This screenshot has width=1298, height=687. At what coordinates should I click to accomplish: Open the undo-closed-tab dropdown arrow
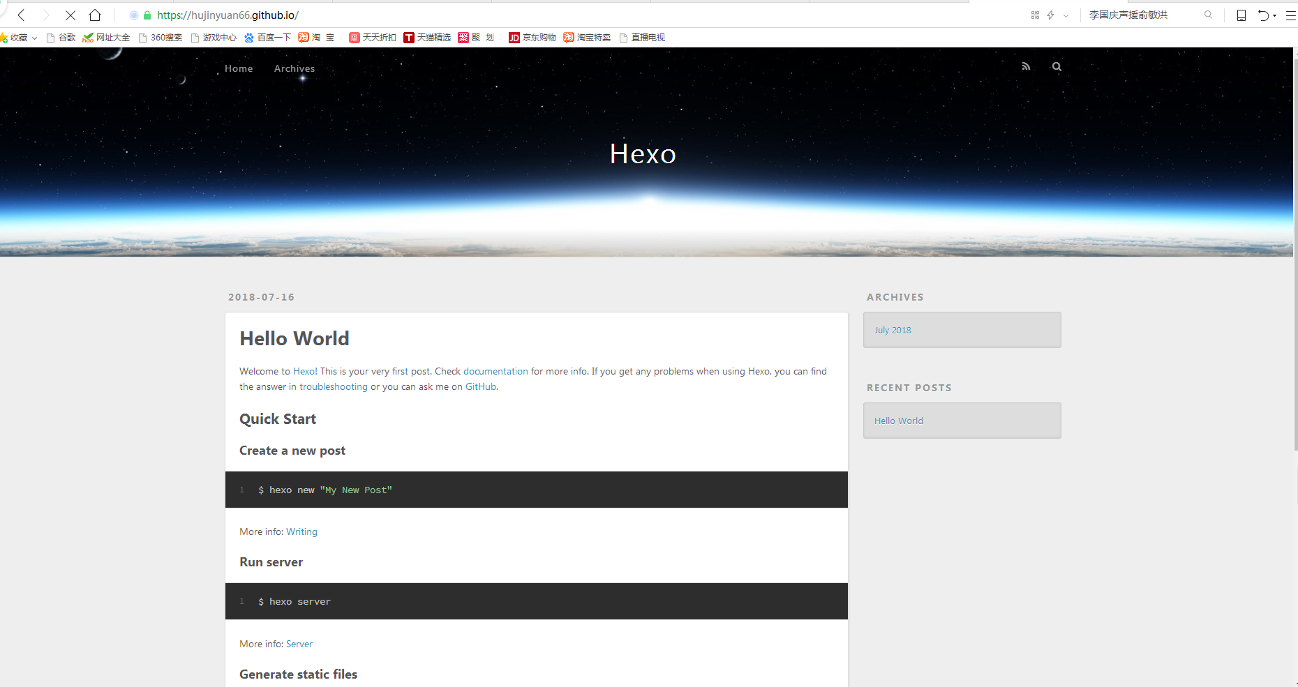[1274, 16]
